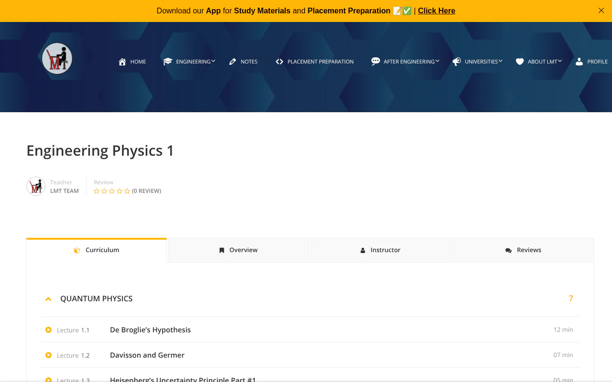Click the Quantum Physics section heading
The image size is (612, 382).
[x=97, y=299]
